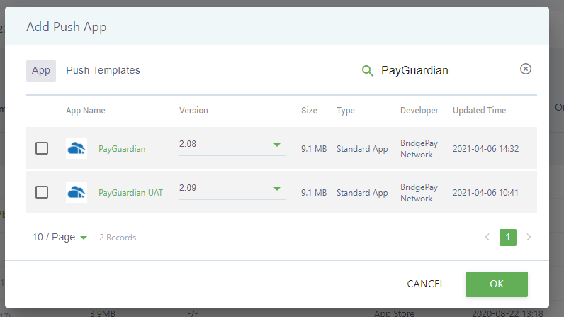Open version dropdown for PayGuardian UAT 2.09

pyautogui.click(x=277, y=189)
